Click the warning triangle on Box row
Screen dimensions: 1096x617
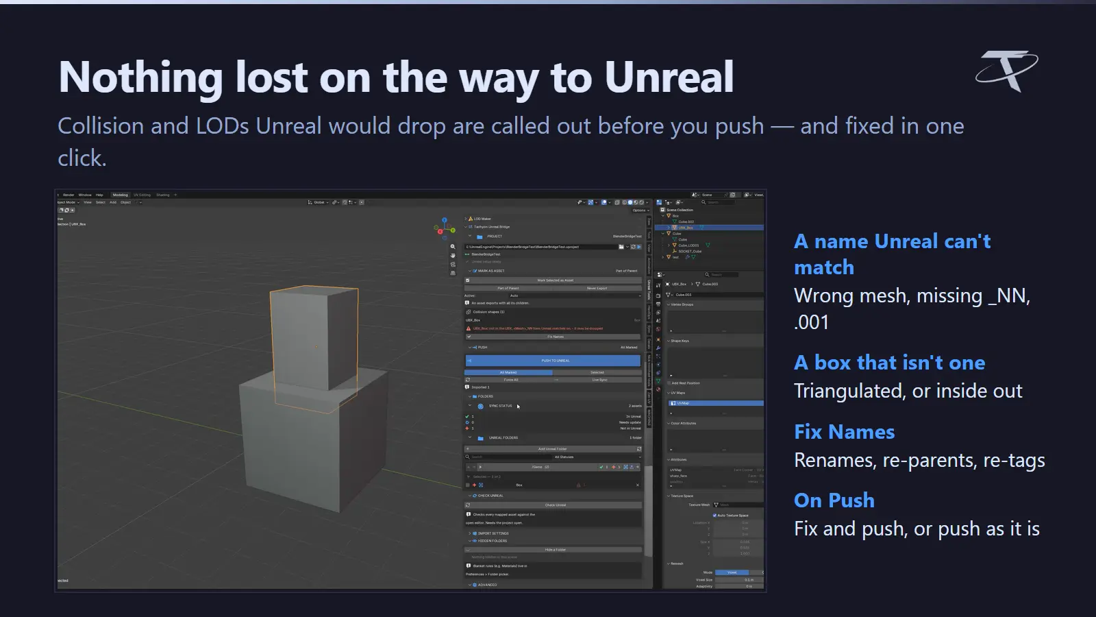pyautogui.click(x=578, y=485)
